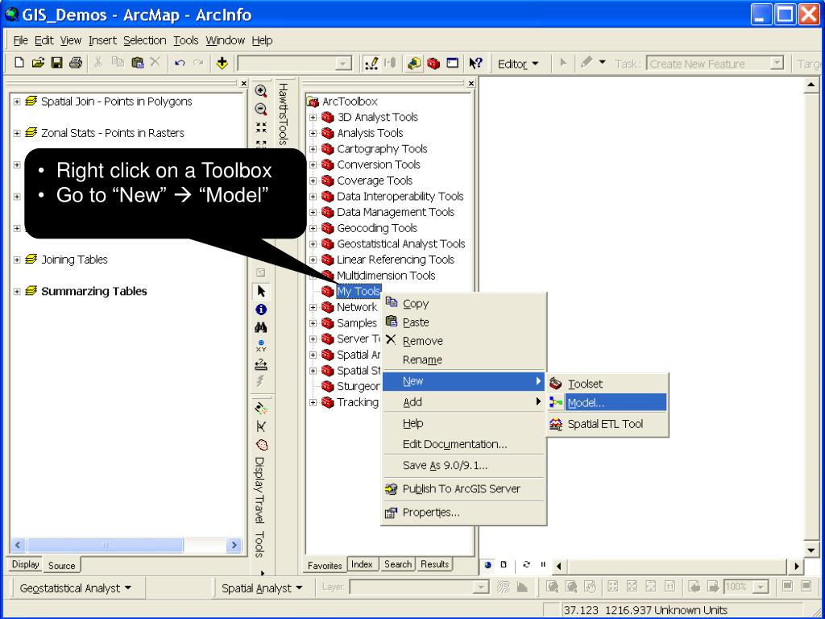
Task: Expand the Data Management Tools toolbox
Action: click(x=313, y=212)
